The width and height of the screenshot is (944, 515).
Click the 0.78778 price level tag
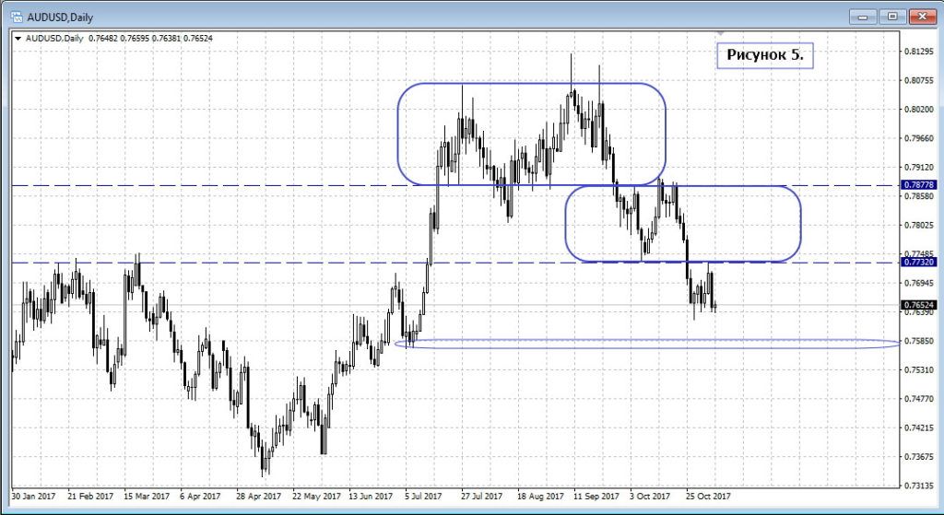(x=917, y=185)
